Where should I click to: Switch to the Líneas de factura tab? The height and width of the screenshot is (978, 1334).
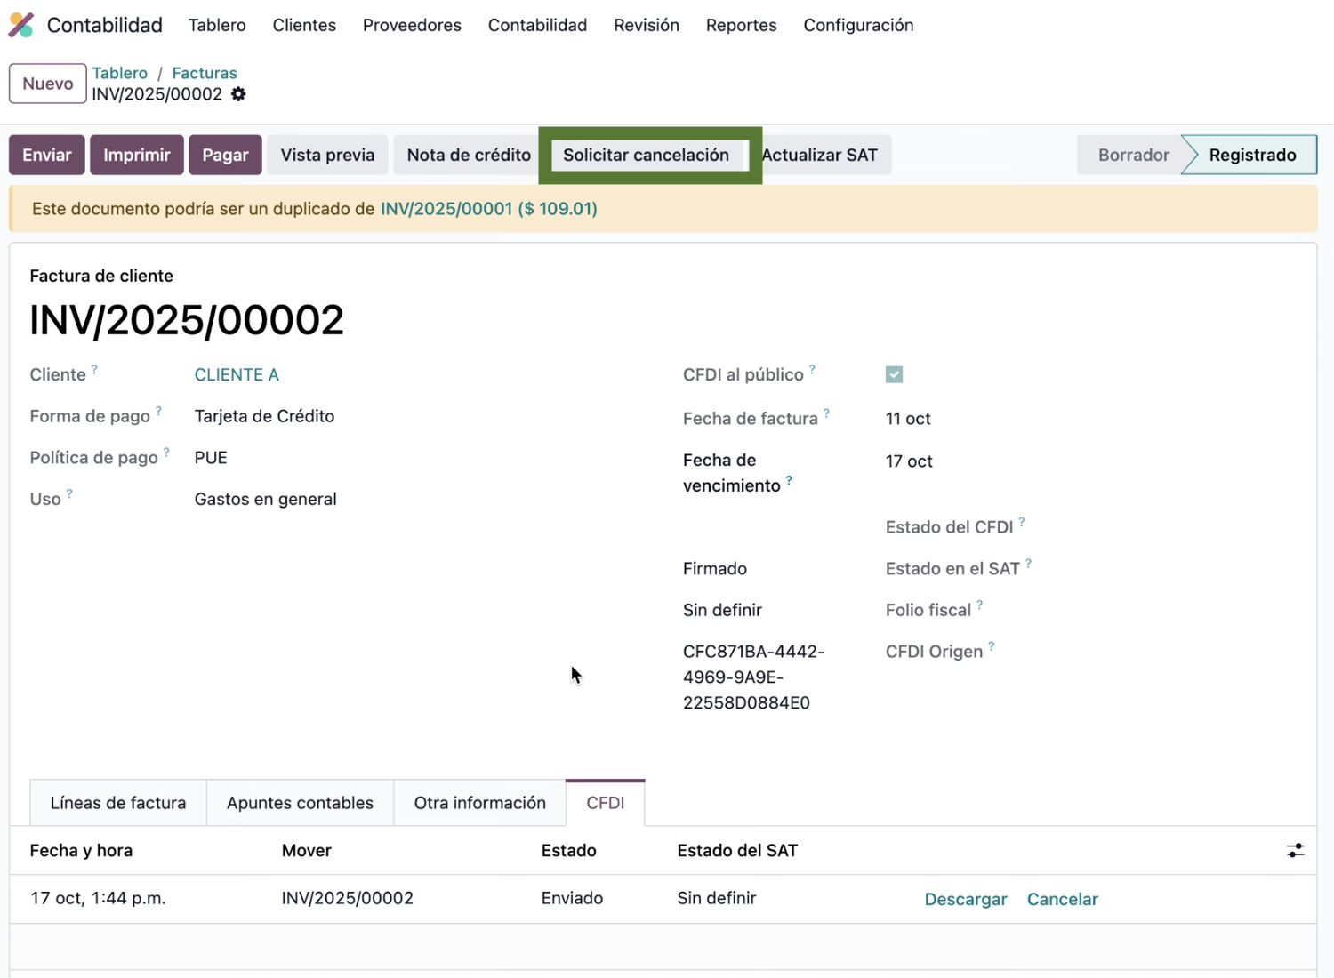(118, 803)
